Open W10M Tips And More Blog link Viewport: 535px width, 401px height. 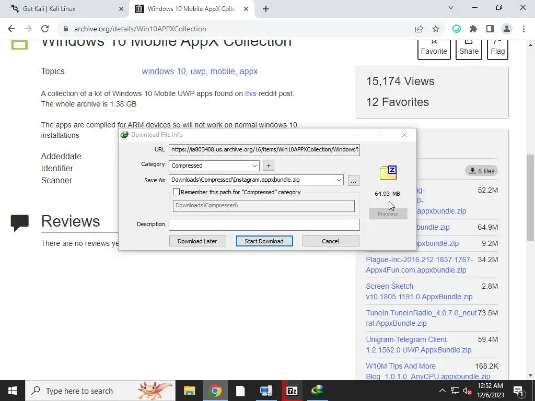(428, 371)
